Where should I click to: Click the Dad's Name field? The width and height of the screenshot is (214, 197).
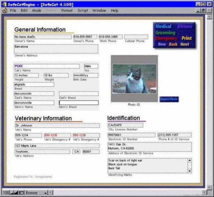click(x=34, y=93)
